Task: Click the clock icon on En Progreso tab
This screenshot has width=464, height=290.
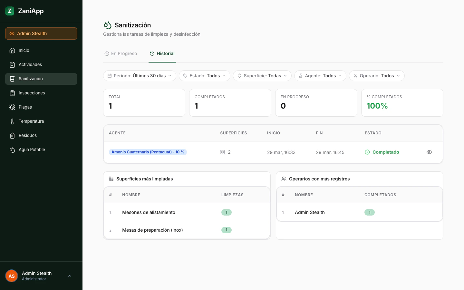Action: pyautogui.click(x=107, y=54)
